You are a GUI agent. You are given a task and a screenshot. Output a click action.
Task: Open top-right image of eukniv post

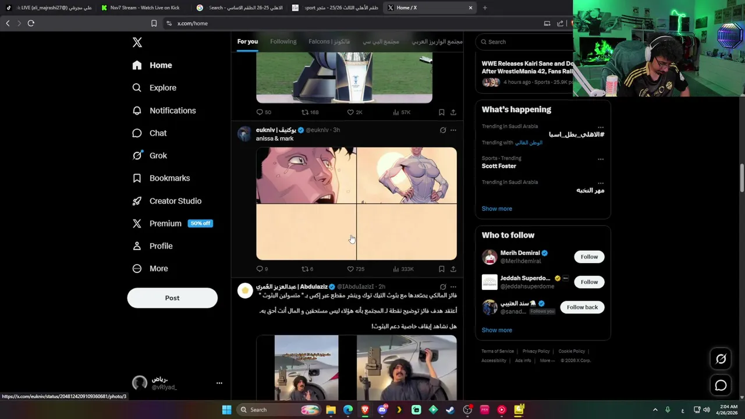point(407,175)
